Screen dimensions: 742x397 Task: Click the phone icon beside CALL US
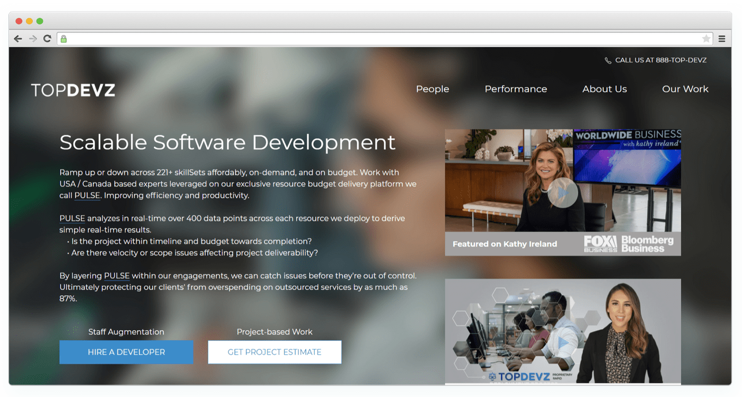(608, 60)
